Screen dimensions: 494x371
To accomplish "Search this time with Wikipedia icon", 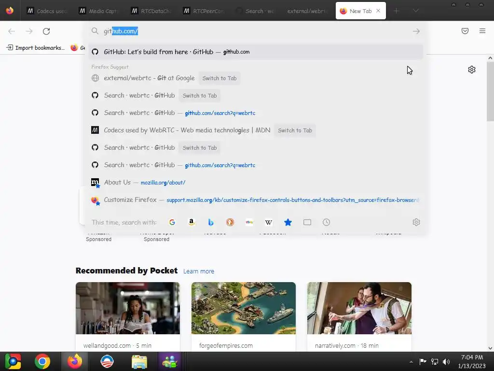I will point(268,222).
